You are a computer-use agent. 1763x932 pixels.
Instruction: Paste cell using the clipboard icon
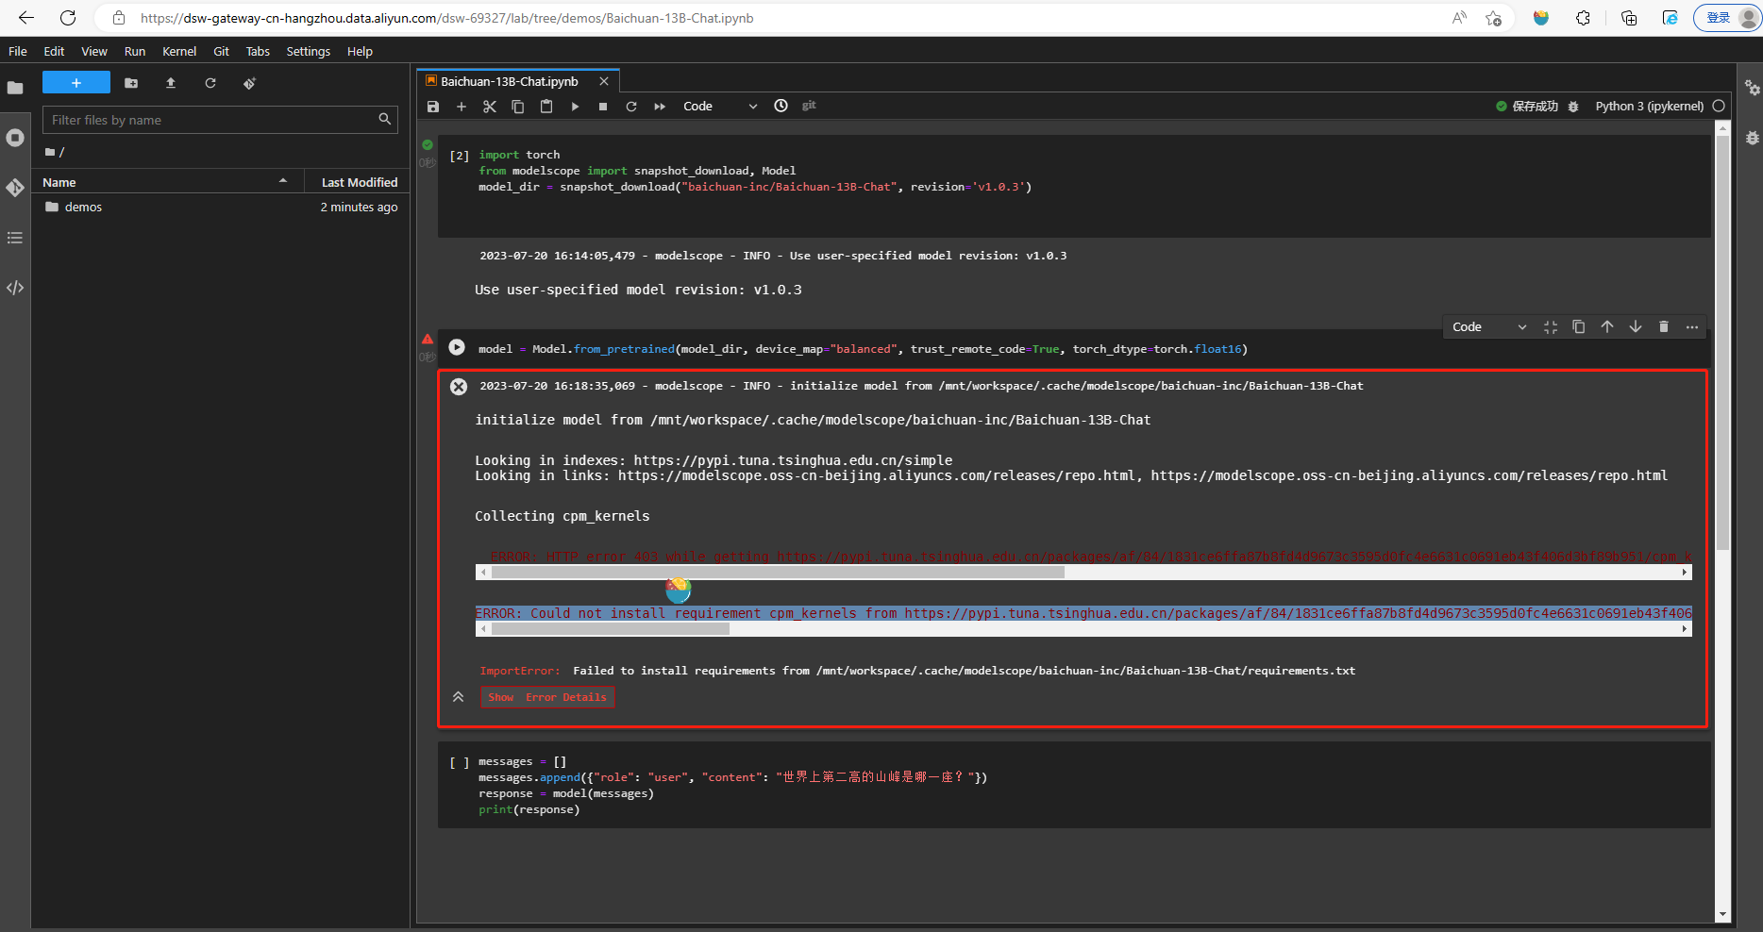546,107
